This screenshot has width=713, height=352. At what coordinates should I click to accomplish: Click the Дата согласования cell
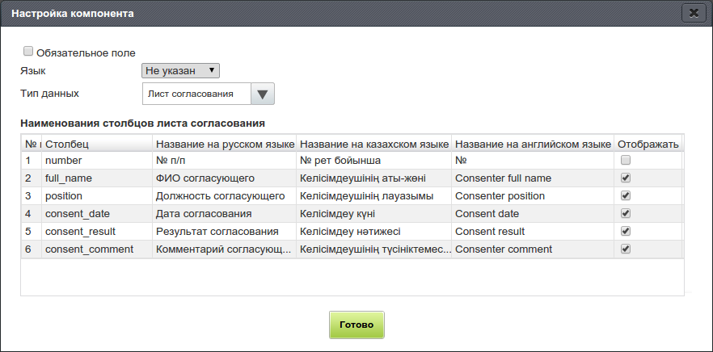[224, 213]
